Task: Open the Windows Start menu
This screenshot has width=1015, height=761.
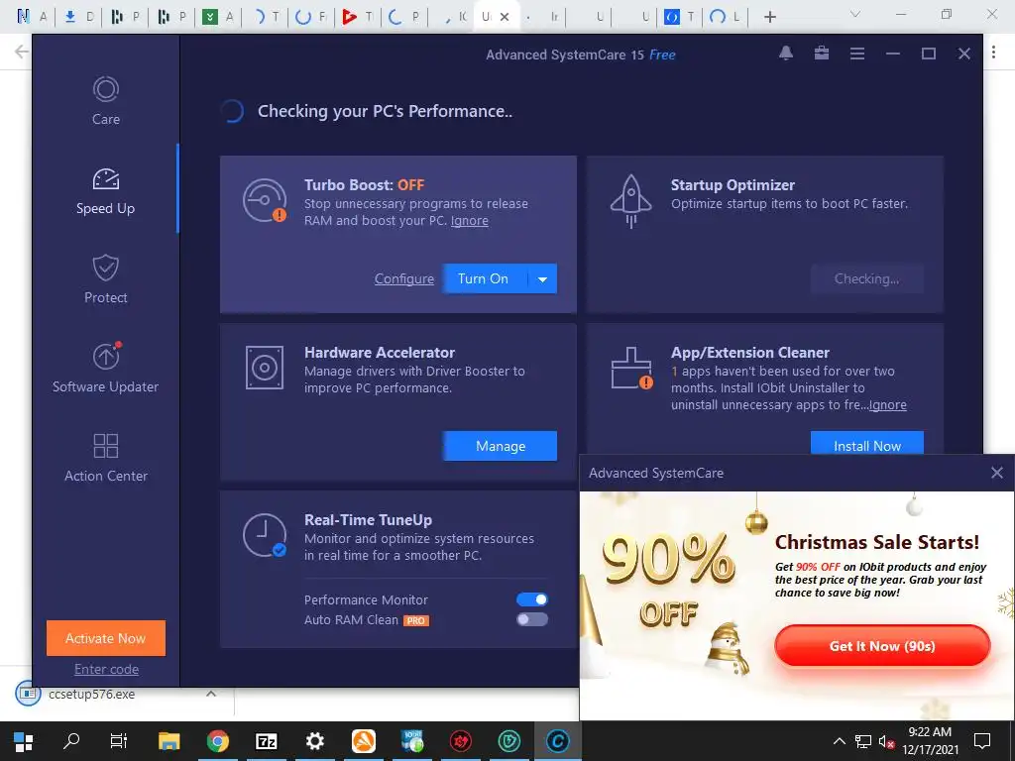Action: (24, 741)
